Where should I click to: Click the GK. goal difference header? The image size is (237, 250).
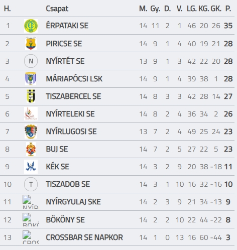[216, 9]
